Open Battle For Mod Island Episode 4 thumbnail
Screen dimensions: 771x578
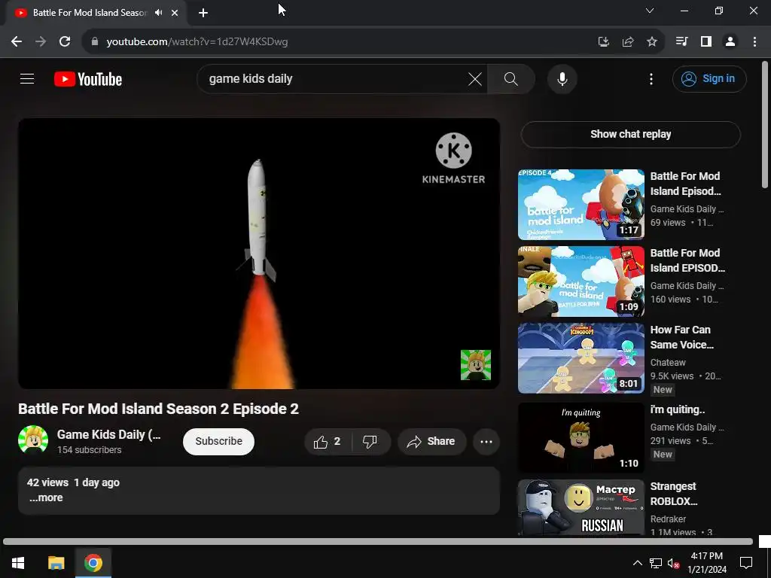tap(581, 205)
